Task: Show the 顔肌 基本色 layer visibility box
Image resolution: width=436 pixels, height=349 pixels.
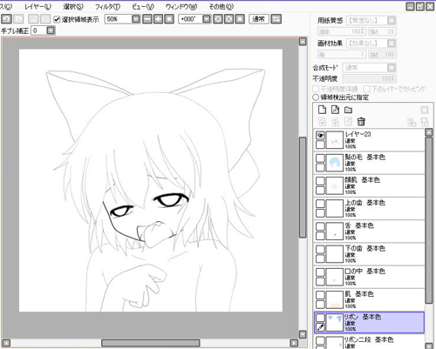Action: click(320, 181)
